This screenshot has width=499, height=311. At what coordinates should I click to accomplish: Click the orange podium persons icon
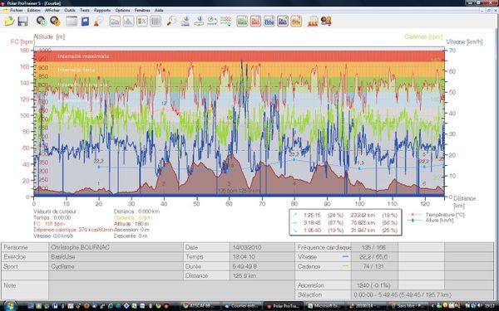tap(313, 22)
